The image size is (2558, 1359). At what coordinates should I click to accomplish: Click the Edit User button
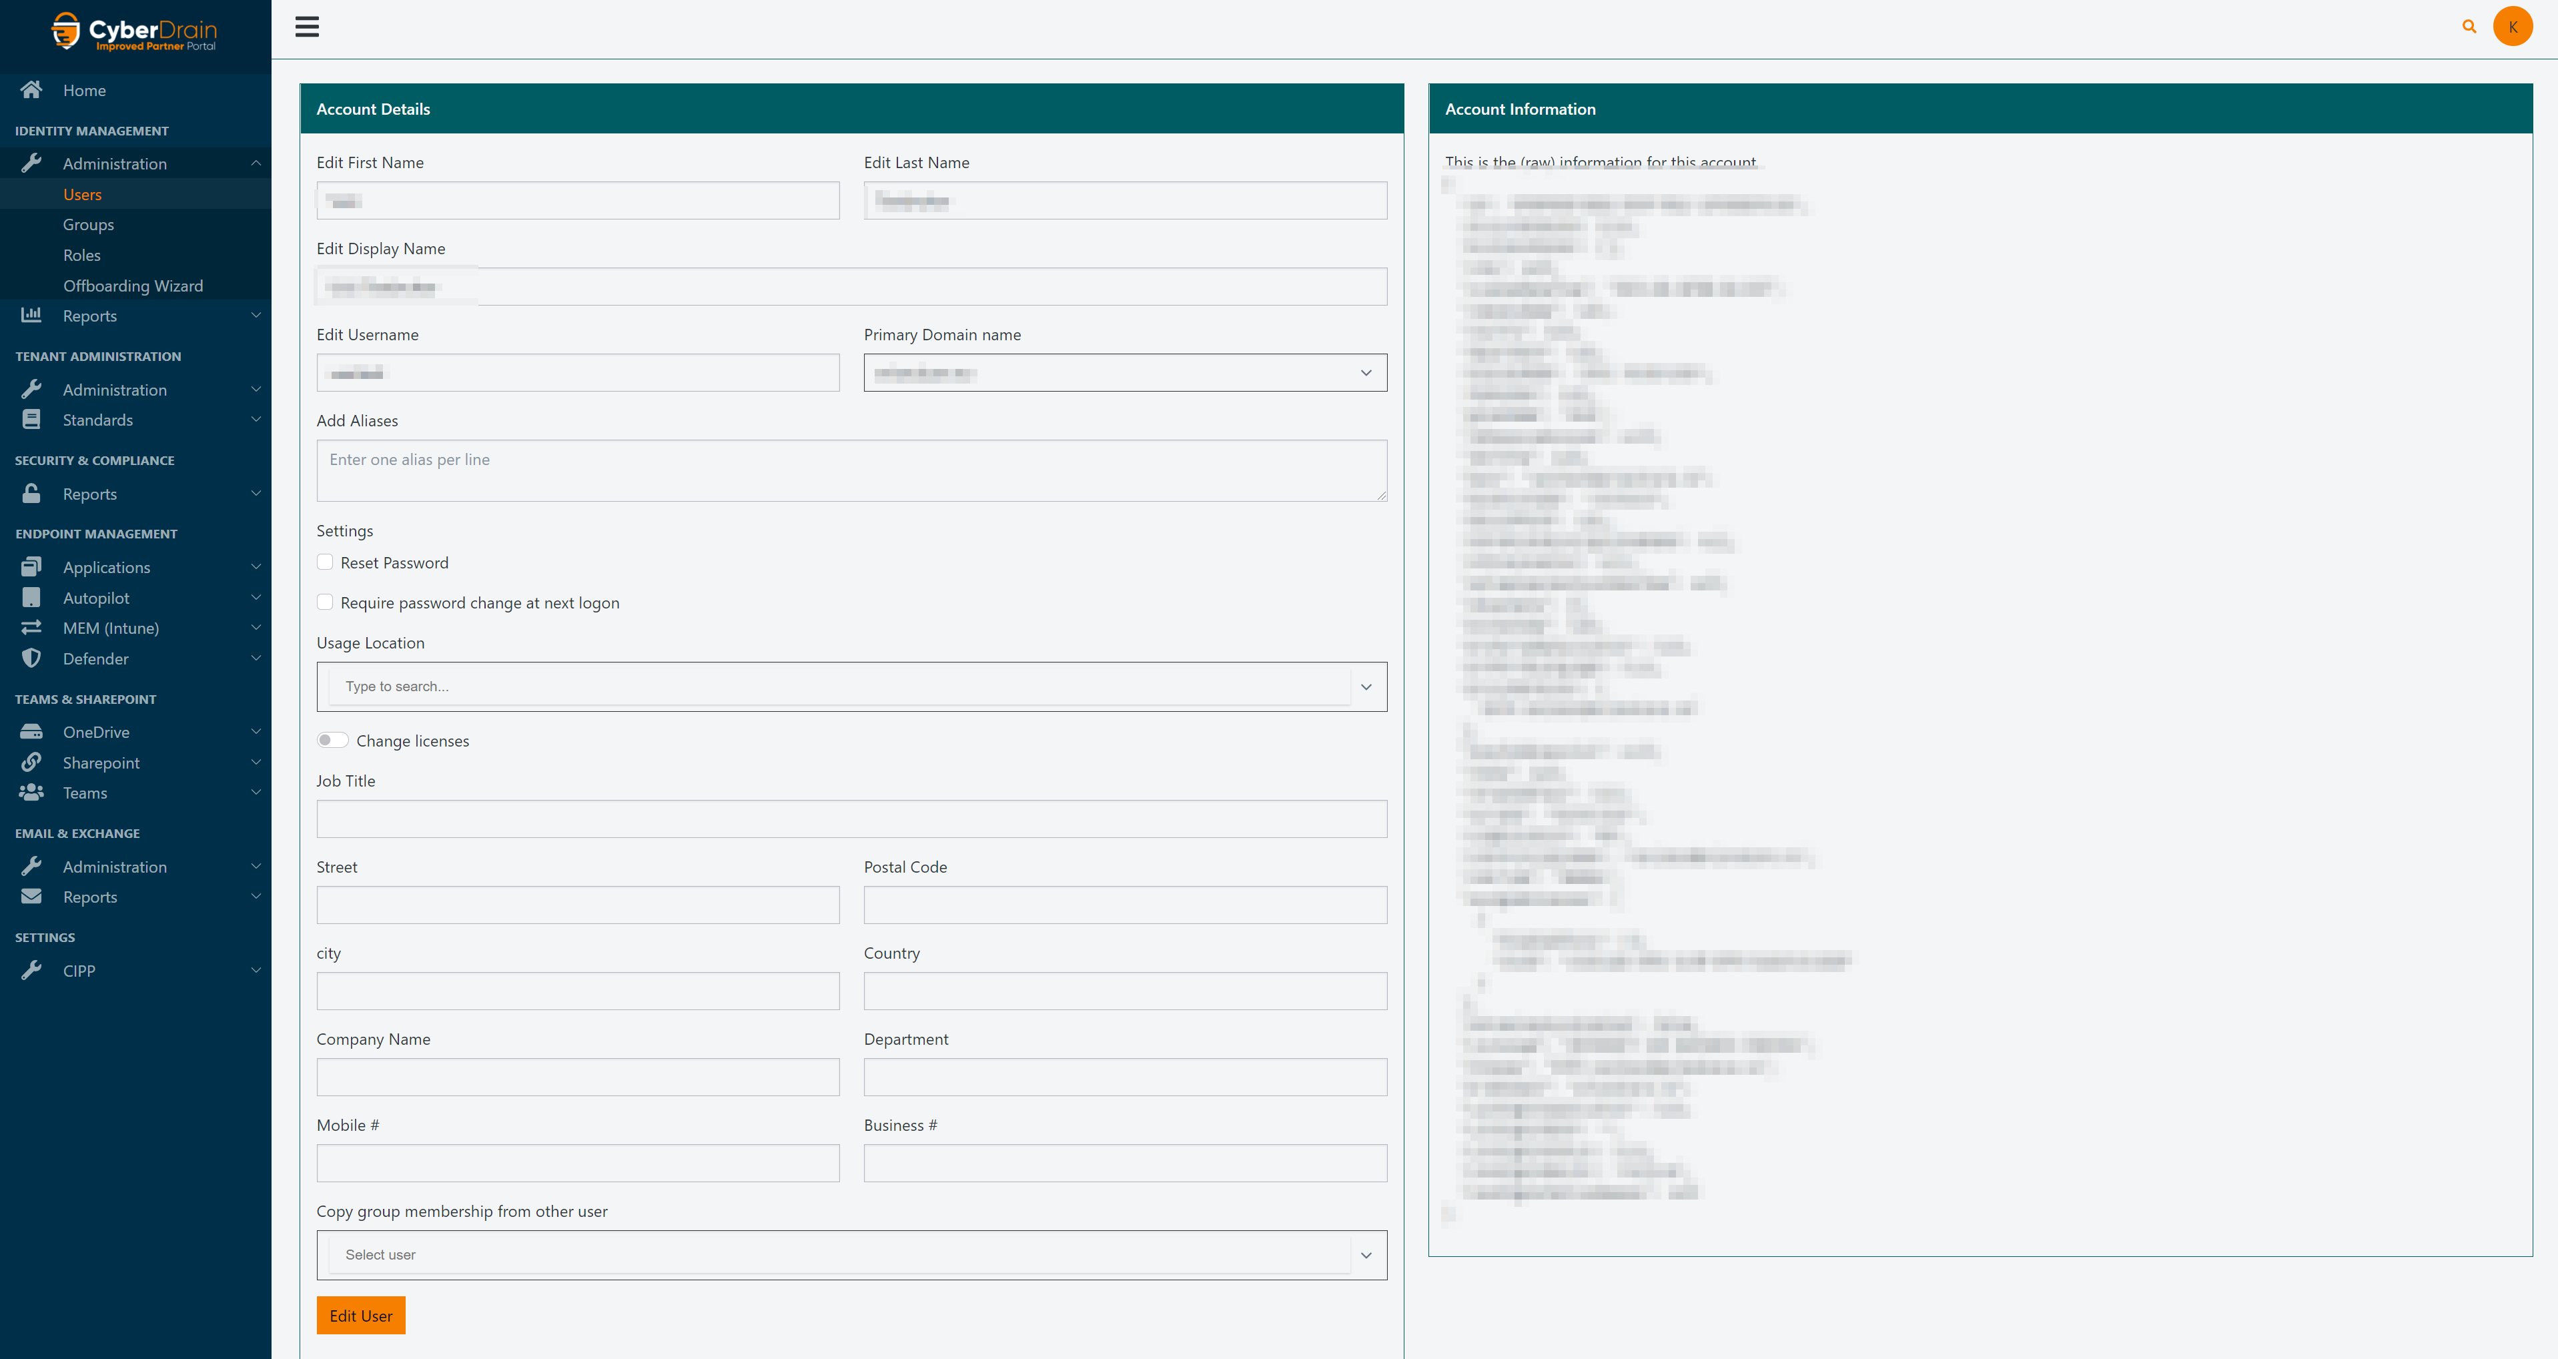(x=360, y=1316)
